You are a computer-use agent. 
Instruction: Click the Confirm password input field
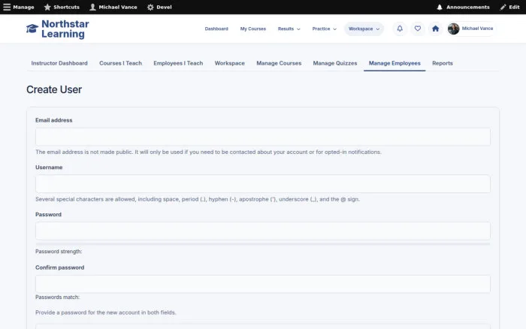pyautogui.click(x=263, y=284)
